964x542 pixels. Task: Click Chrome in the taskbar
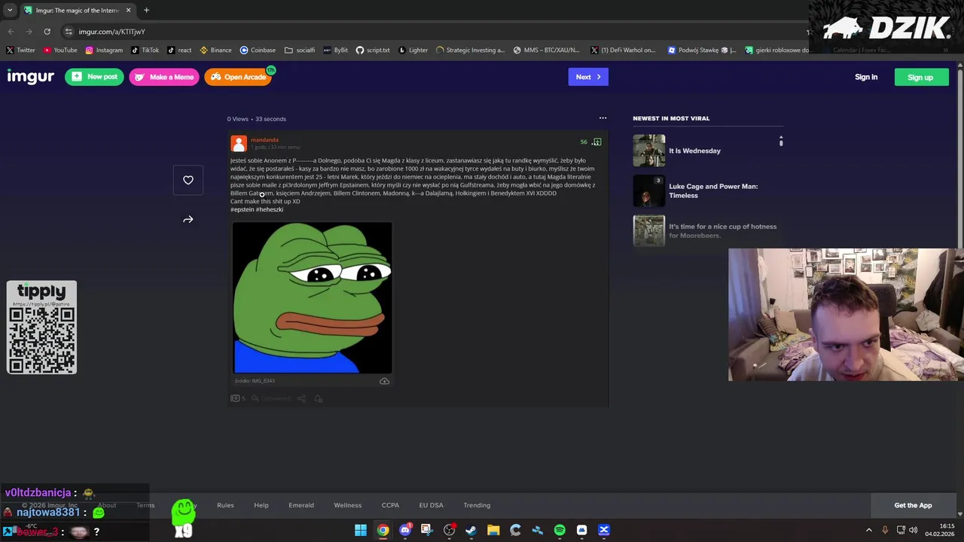(383, 530)
